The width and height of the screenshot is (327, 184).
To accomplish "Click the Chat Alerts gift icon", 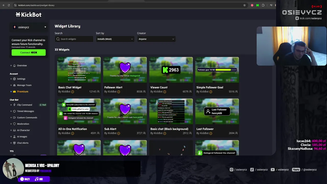I will point(15,143).
